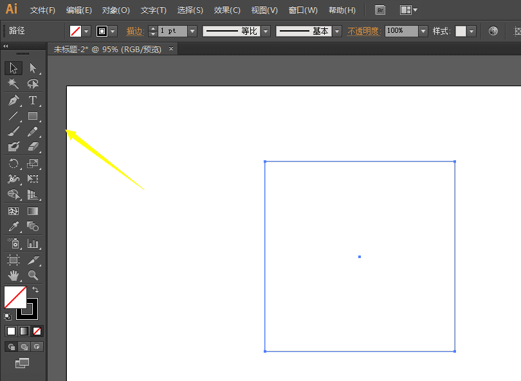
Task: Select the Scale tool
Action: click(33, 163)
